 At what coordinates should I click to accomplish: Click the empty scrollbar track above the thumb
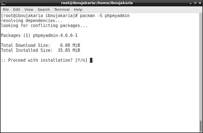pyautogui.click(x=201, y=67)
